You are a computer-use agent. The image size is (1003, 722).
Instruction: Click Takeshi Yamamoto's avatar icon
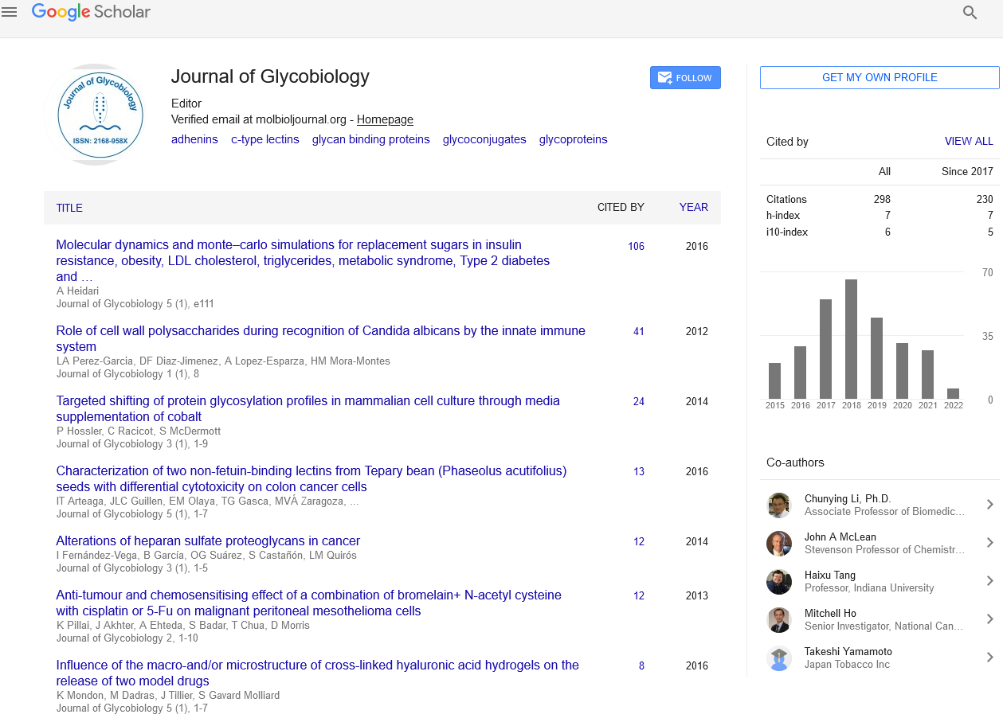[x=778, y=658]
